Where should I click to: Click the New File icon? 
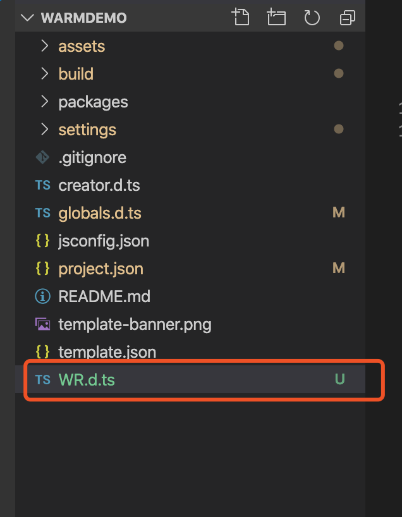pos(241,17)
